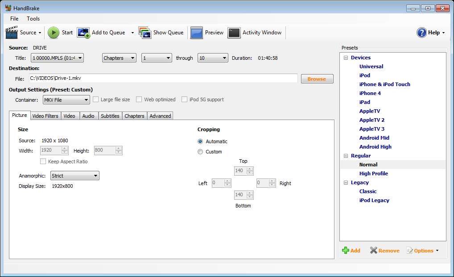Switch to the Video Filters tab
454x277 pixels.
pyautogui.click(x=45, y=116)
